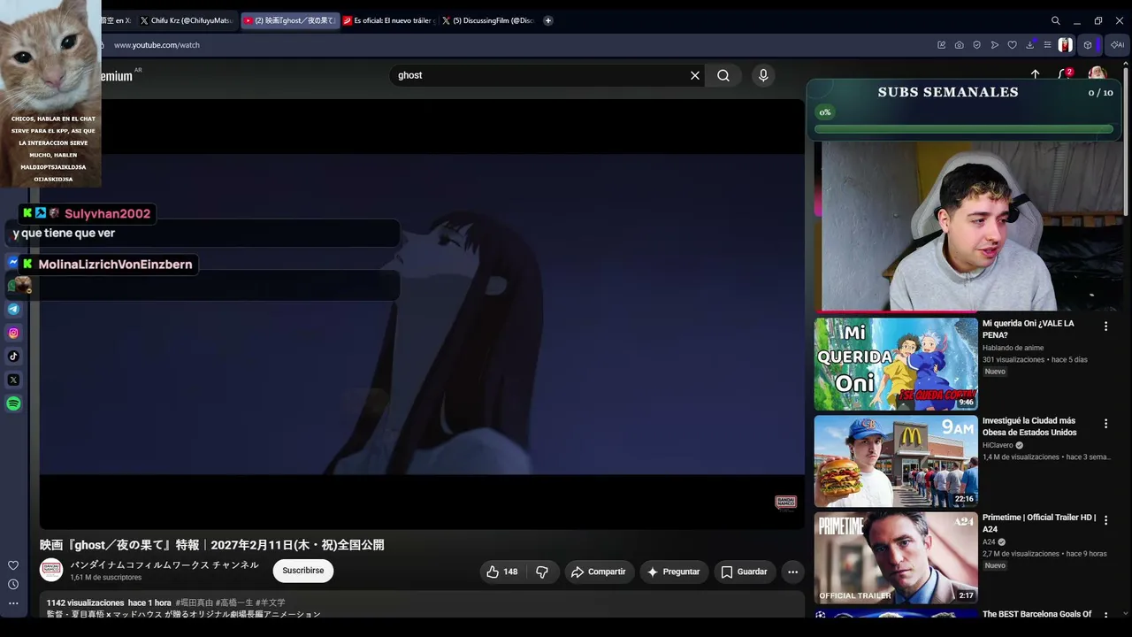Open the バンダイナムコフィルムワークス チャンネル channel name

[164, 564]
